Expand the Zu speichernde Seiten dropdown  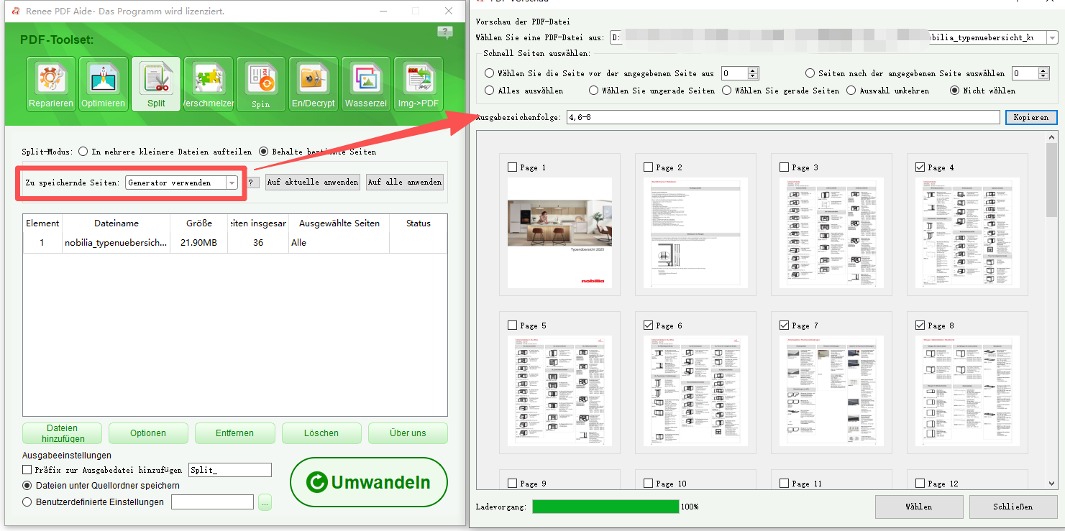232,183
